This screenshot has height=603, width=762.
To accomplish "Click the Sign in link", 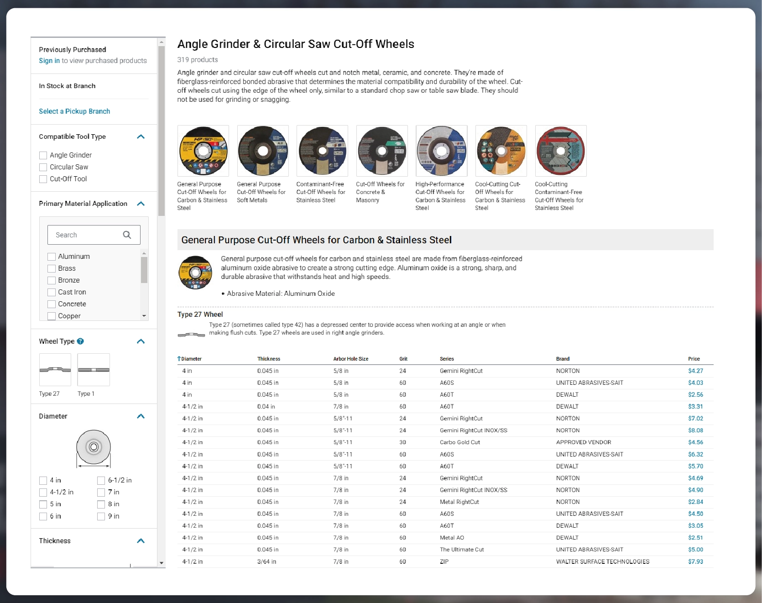I will [x=49, y=61].
